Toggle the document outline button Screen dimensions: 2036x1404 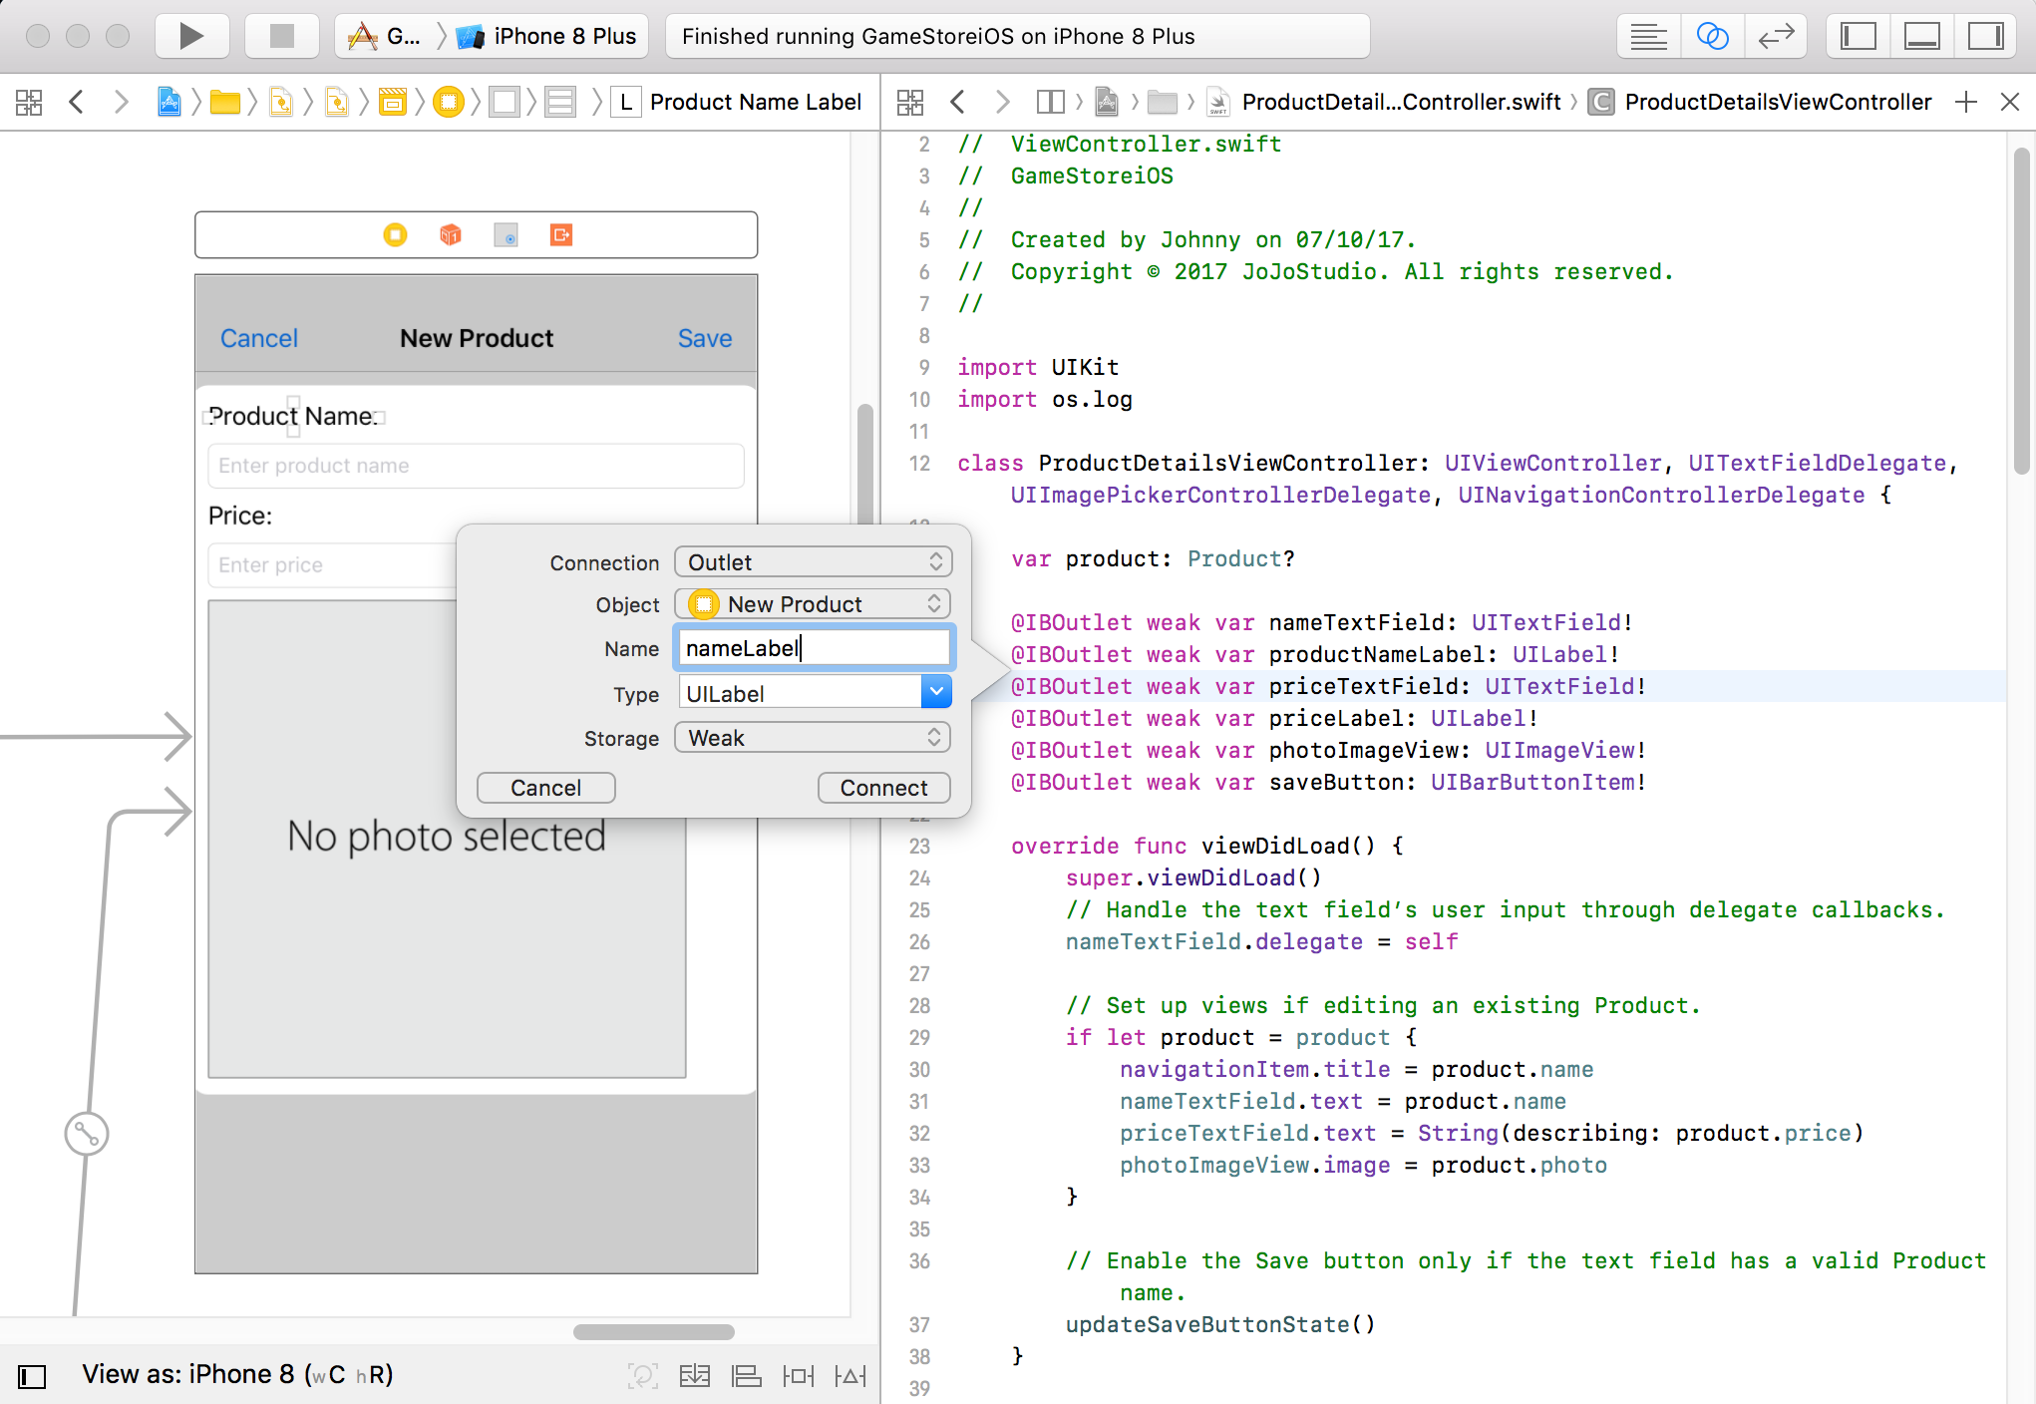[x=32, y=1376]
